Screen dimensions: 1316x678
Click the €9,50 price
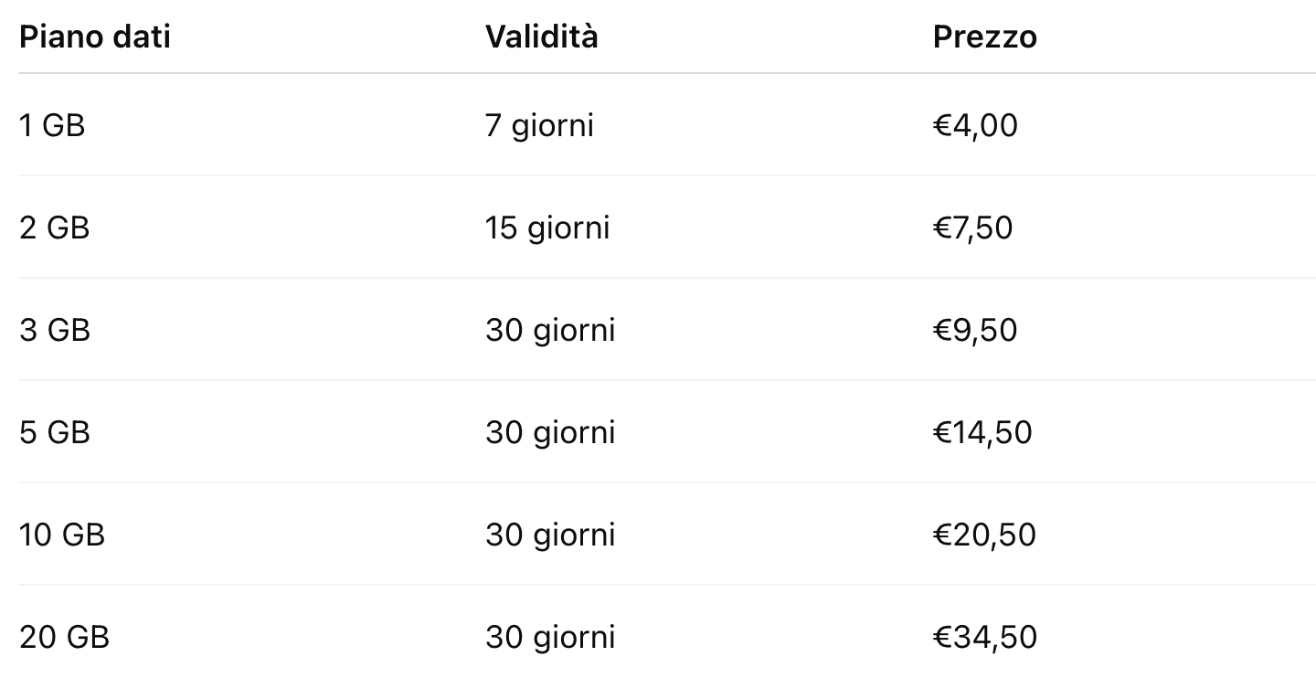pyautogui.click(x=974, y=330)
